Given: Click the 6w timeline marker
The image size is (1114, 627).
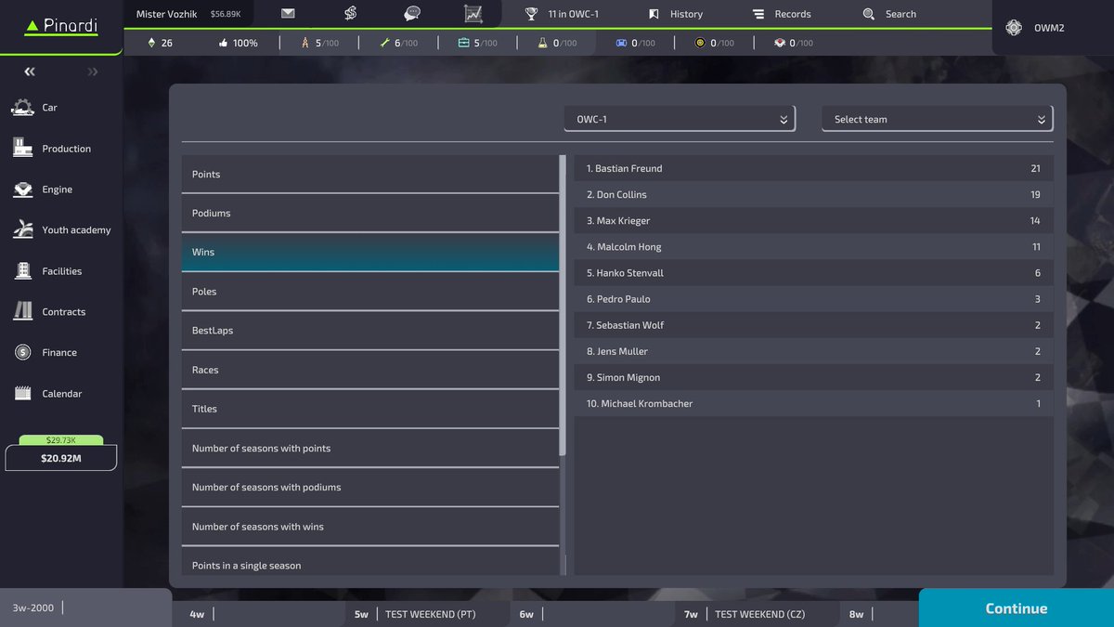Looking at the screenshot, I should click(x=593, y=614).
